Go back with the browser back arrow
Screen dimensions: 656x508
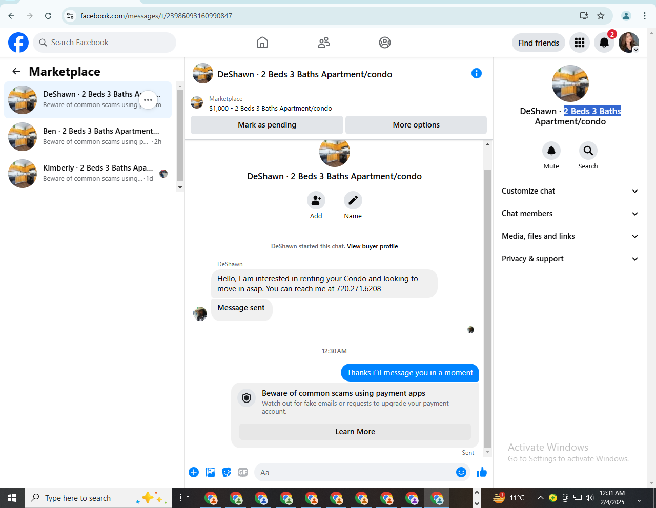point(11,16)
